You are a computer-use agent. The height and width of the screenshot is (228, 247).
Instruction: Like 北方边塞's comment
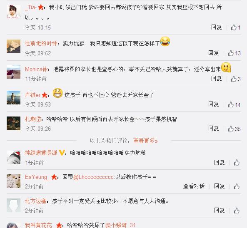click(237, 211)
